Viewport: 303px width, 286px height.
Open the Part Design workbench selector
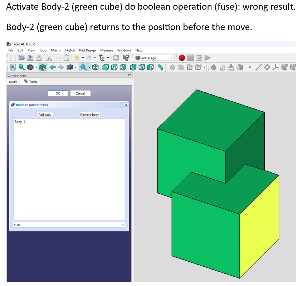[154, 58]
